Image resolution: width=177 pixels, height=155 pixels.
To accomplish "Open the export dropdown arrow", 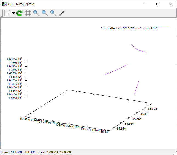I will point(13,13).
